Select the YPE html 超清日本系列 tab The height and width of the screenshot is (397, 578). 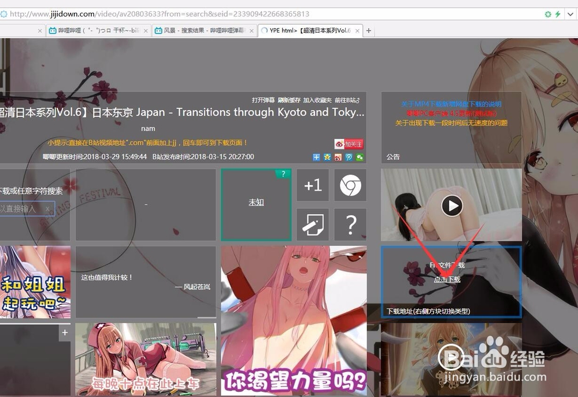(x=310, y=31)
